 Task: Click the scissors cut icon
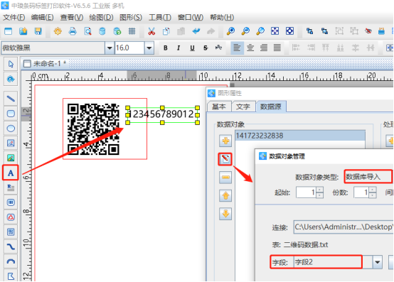151,31
